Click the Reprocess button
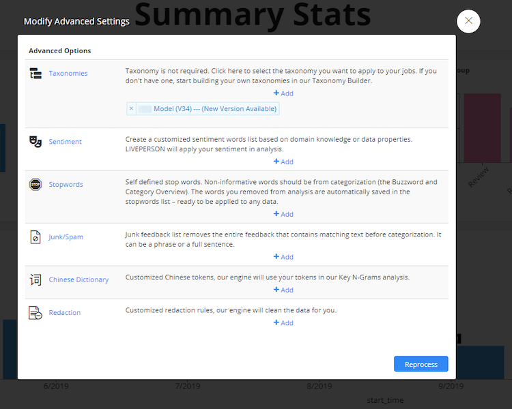512x409 pixels. [x=421, y=364]
